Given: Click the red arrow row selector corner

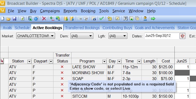Looking at the screenshot, I should point(2,61).
